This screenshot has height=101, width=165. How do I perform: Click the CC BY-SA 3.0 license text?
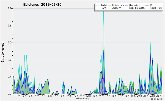156,99
